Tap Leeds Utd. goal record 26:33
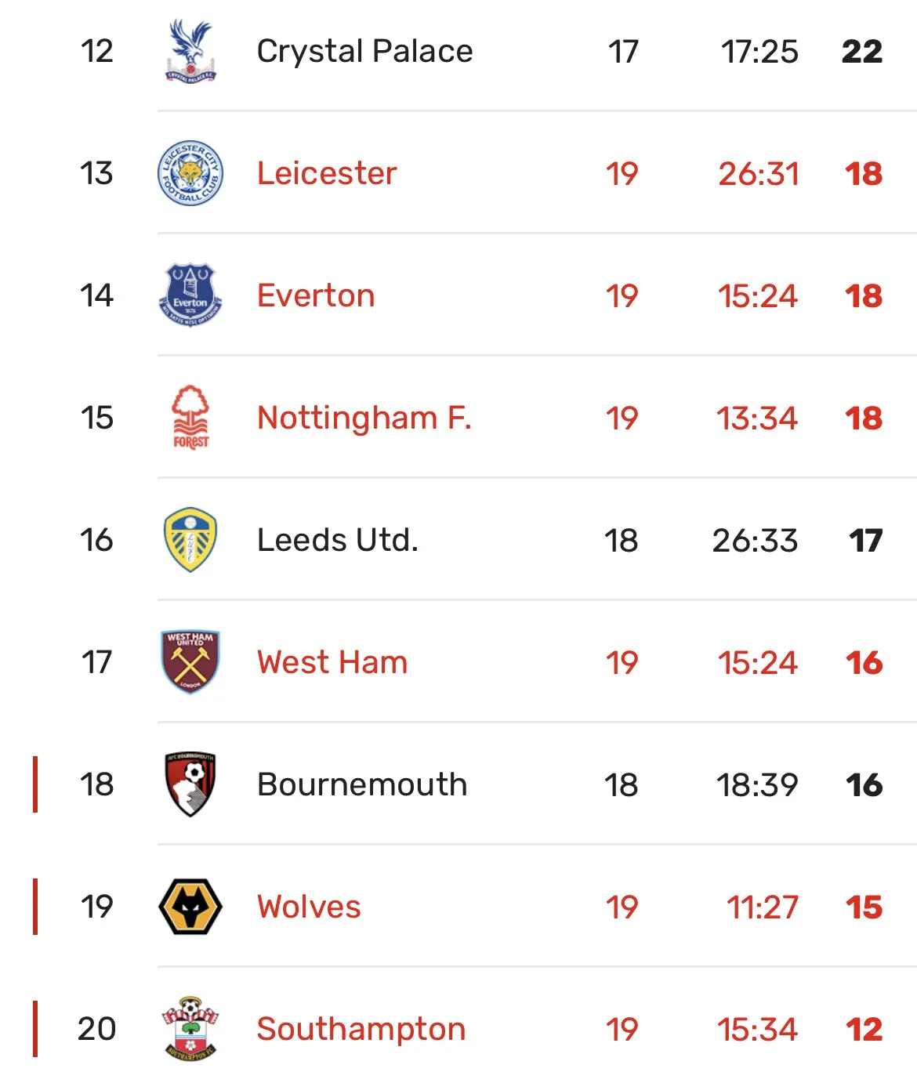The width and height of the screenshot is (917, 1083). [x=755, y=541]
